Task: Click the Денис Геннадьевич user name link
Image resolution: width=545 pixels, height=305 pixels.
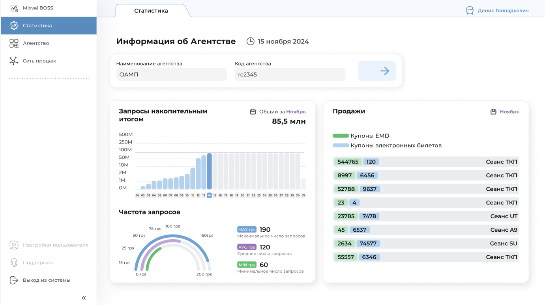Action: (x=503, y=11)
